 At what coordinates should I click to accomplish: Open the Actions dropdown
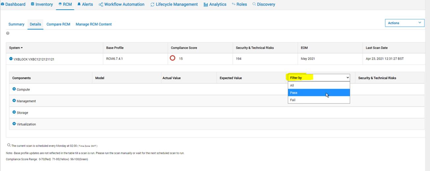(x=405, y=23)
